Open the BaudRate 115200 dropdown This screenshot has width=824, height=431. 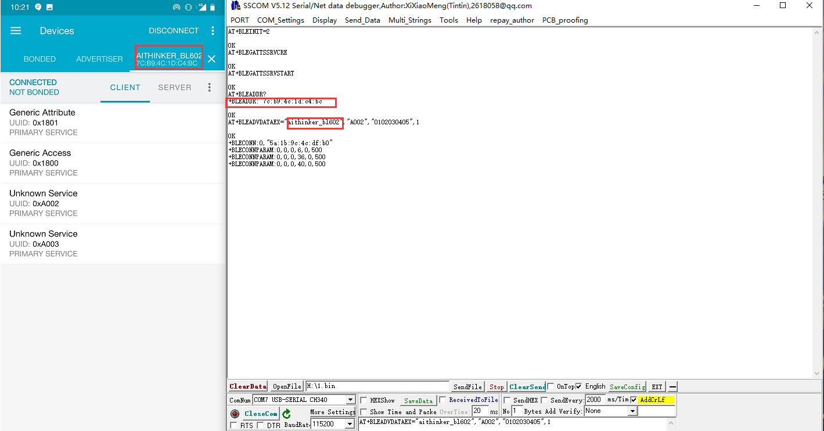[x=350, y=424]
